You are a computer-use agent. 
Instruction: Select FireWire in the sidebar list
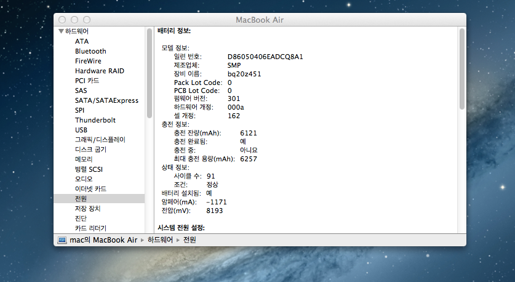pos(88,61)
